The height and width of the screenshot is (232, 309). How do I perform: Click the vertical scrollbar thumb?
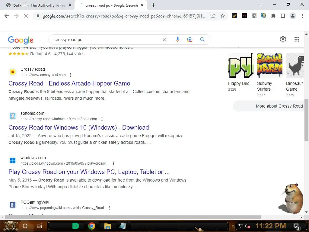coord(306,120)
